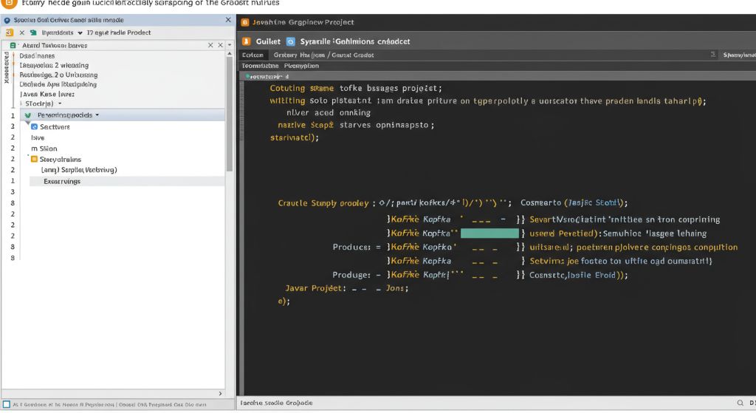Click the 'I7 egue Fadle Prodect' toolbar label
The image size is (756, 413).
point(119,33)
